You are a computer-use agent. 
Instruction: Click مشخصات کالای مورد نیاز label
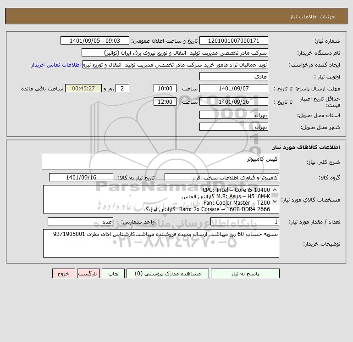coord(311,200)
